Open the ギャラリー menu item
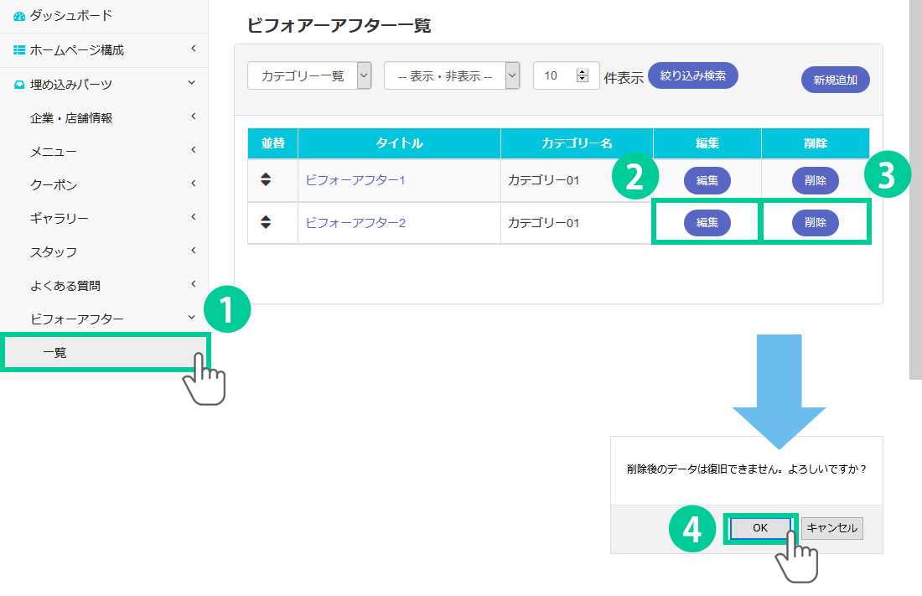 tap(59, 218)
